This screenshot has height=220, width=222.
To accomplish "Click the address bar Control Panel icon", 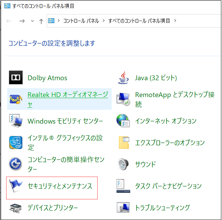I will [x=51, y=21].
